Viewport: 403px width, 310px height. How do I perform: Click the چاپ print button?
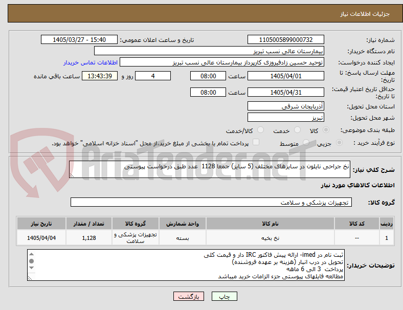225,296
